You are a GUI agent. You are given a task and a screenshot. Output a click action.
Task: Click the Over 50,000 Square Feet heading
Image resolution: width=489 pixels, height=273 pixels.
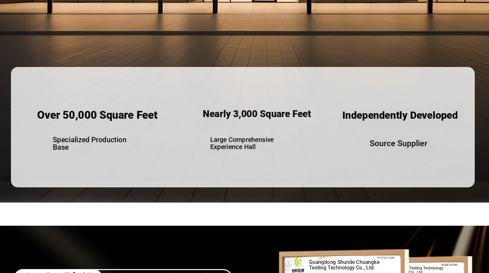click(97, 115)
